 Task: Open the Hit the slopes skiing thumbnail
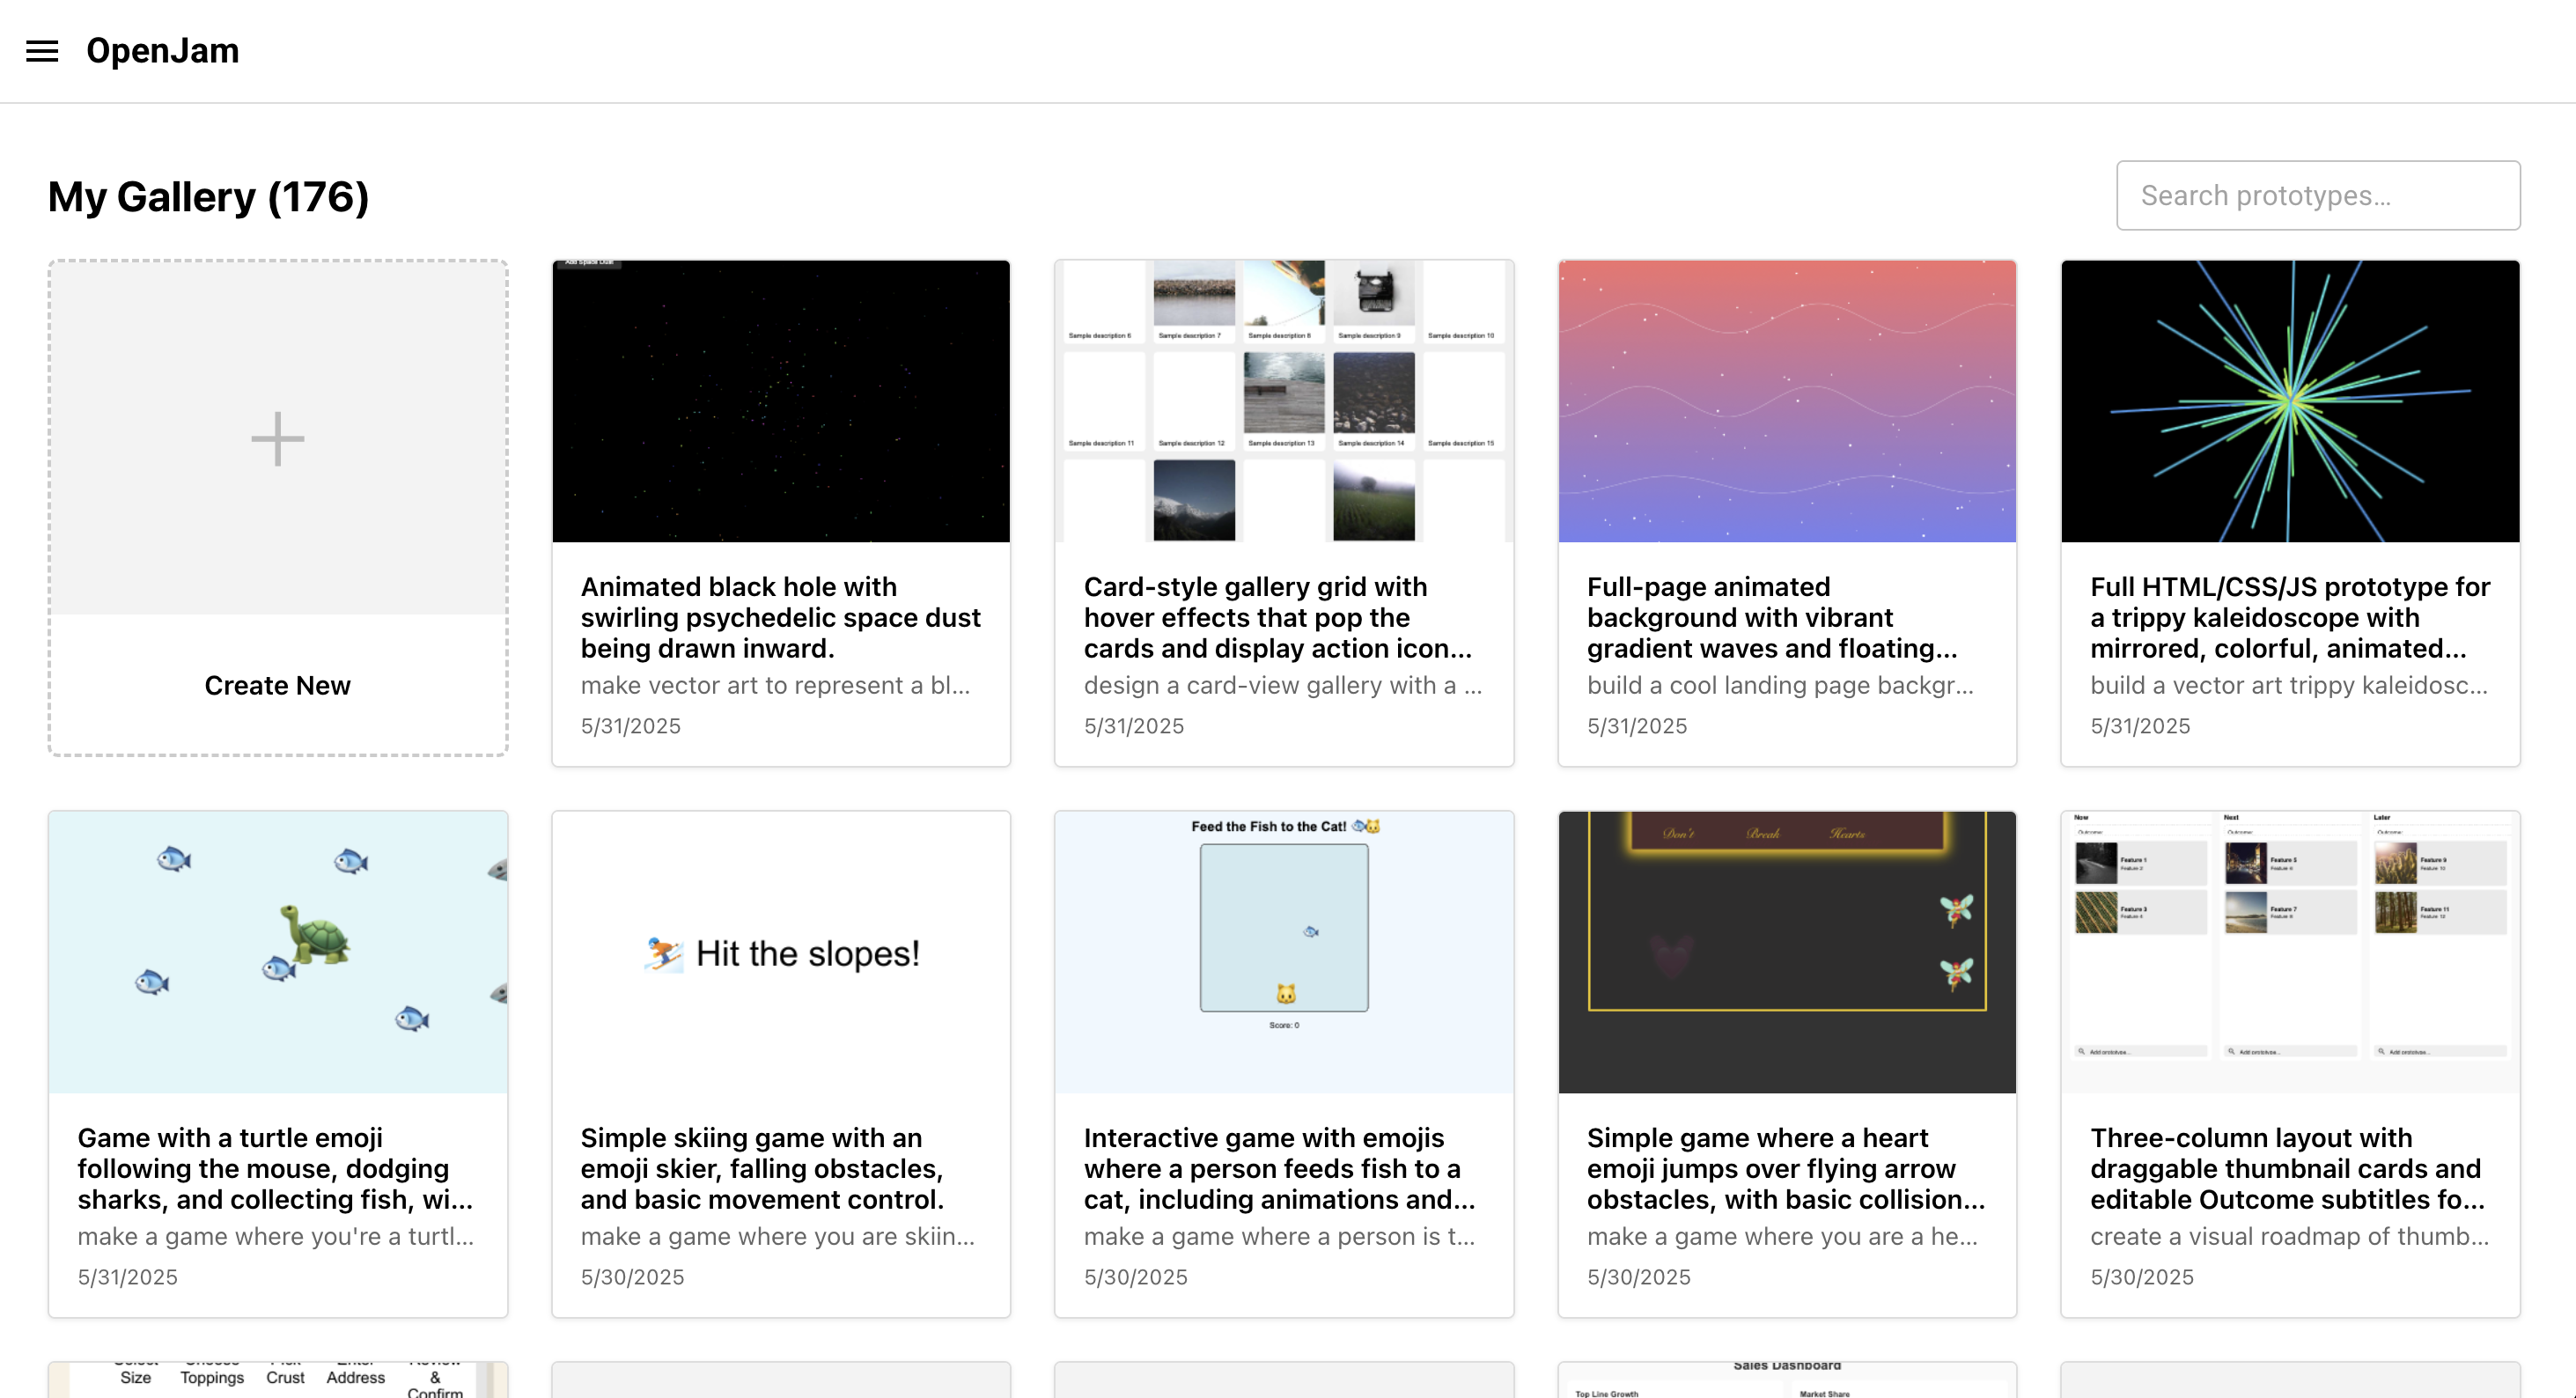(780, 952)
